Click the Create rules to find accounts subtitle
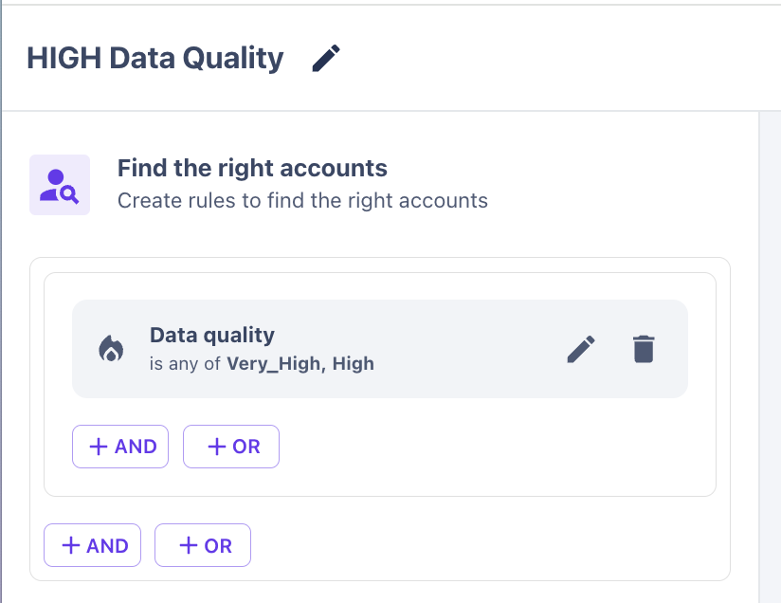Viewport: 781px width, 603px height. coord(302,201)
